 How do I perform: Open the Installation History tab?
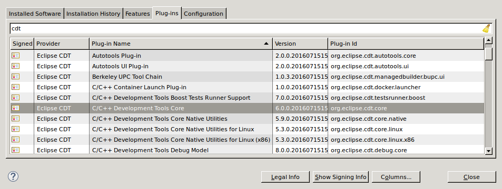93,14
